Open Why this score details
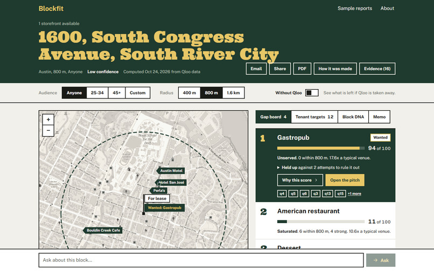Screen dimensions: 434x271 [x=300, y=180]
